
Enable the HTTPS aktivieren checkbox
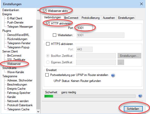[48, 44]
